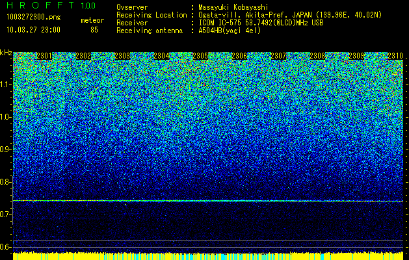This screenshot has height=260, width=409.
Task: Click the time marker 2303
Action: pos(122,56)
